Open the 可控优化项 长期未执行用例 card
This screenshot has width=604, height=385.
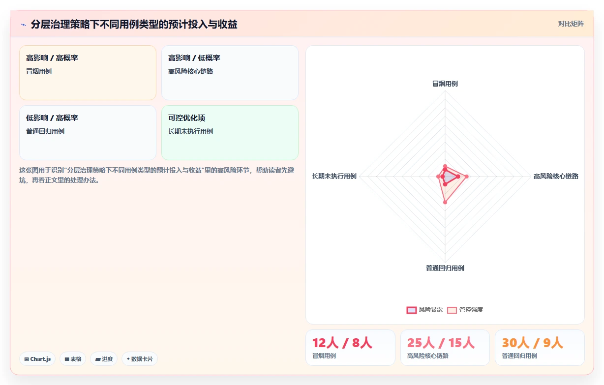coord(230,133)
